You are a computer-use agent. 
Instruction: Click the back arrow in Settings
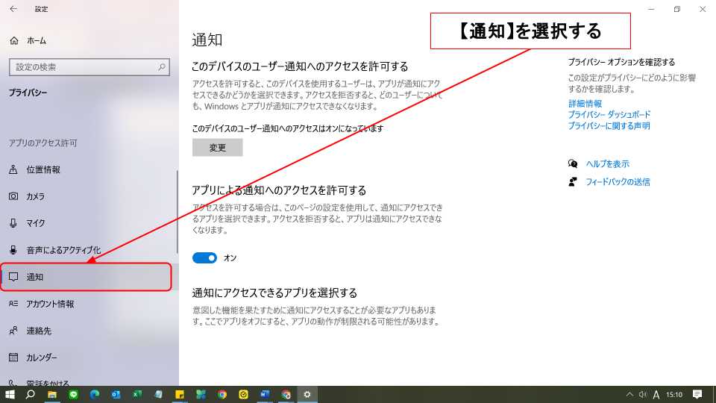point(13,9)
